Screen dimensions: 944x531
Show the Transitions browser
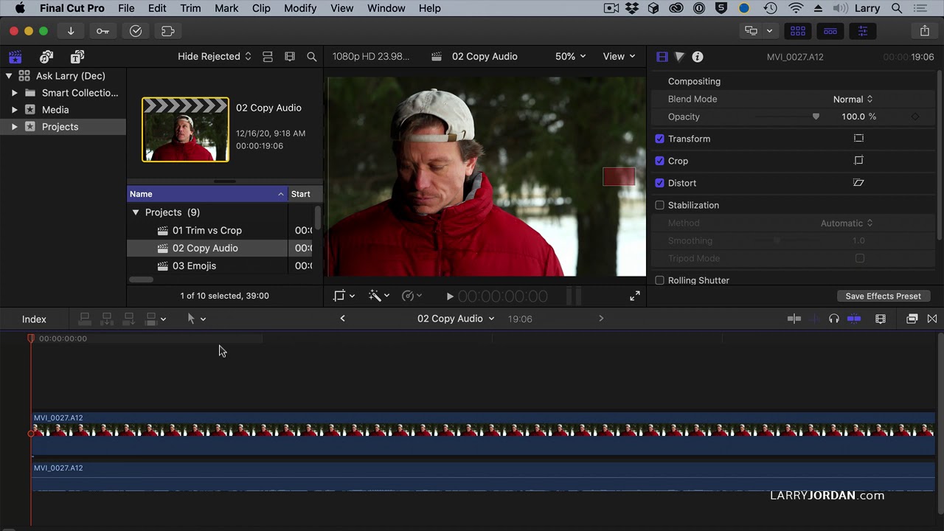click(x=932, y=319)
